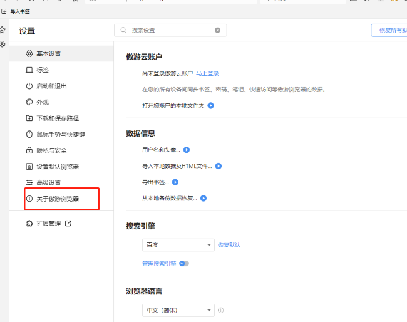The image size is (407, 322).
Task: Click the arrow icon next to 导出书签
Action: 175,182
